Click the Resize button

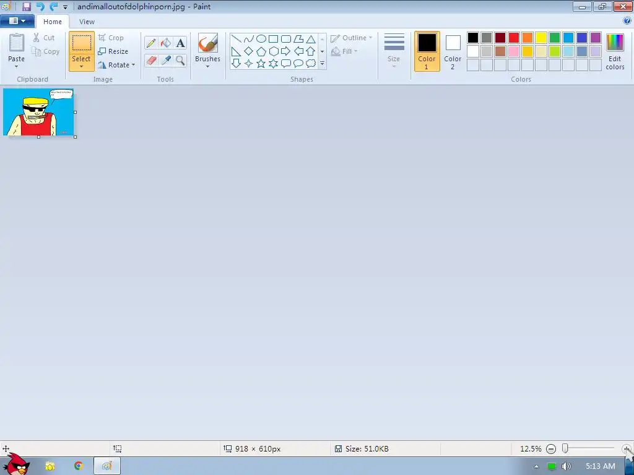(x=113, y=51)
